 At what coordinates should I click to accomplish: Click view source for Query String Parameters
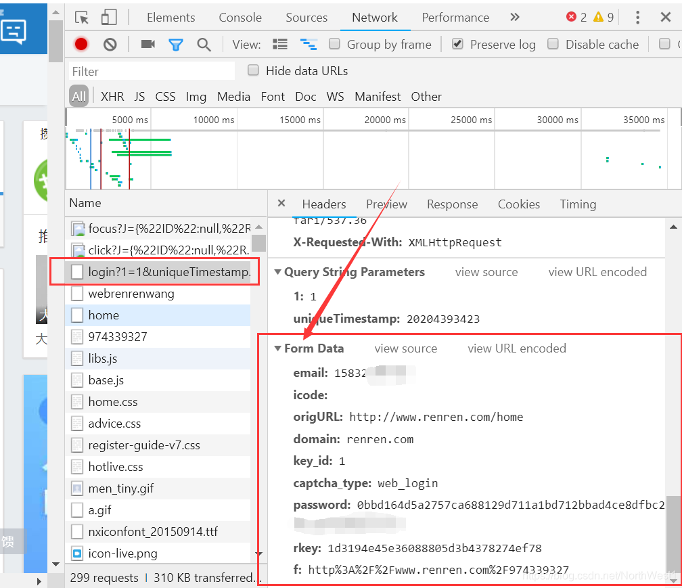486,272
